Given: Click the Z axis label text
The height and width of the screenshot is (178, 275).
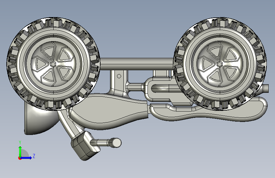Looking at the screenshot, I should click(34, 156).
